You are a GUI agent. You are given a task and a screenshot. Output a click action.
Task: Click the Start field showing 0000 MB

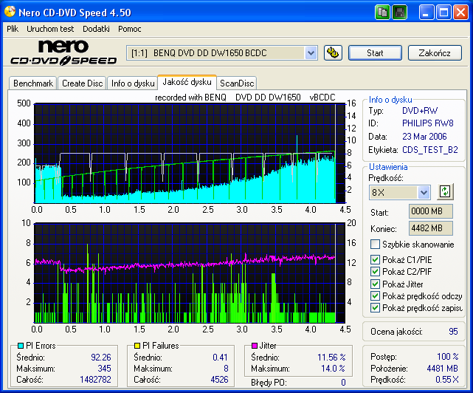point(431,211)
